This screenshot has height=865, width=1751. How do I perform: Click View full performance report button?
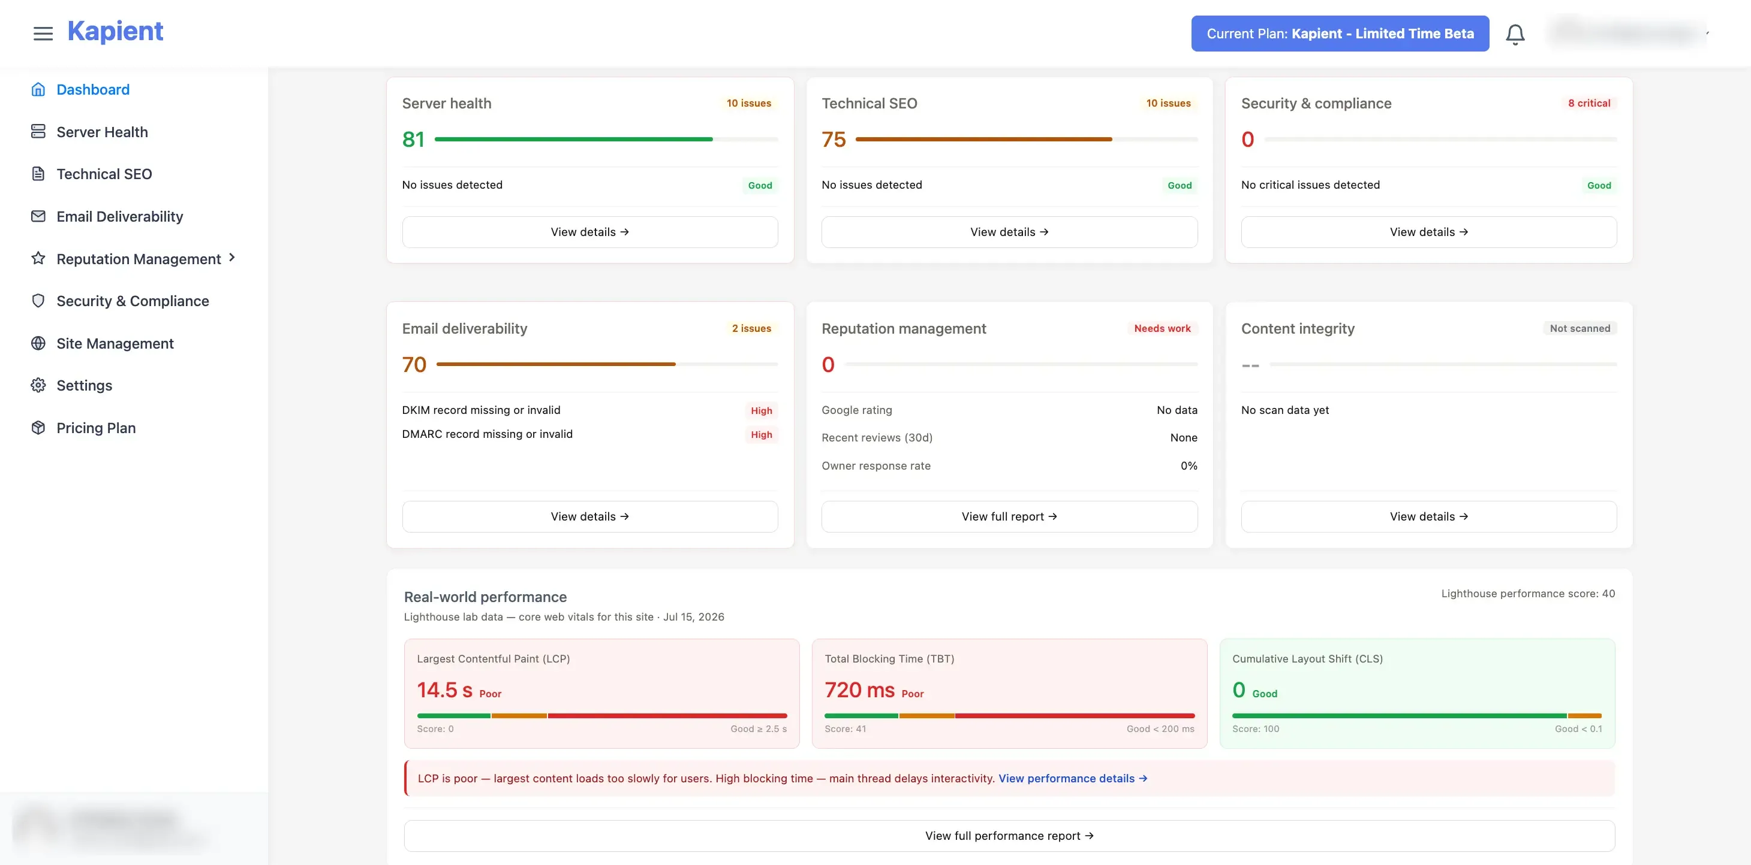tap(1009, 836)
